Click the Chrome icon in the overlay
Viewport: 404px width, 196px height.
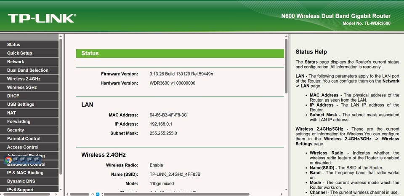pos(9,160)
